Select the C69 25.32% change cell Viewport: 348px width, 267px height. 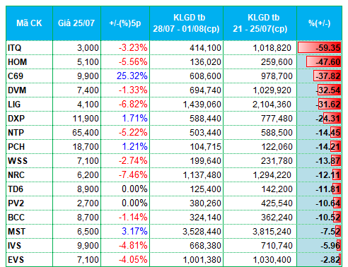tap(125, 76)
